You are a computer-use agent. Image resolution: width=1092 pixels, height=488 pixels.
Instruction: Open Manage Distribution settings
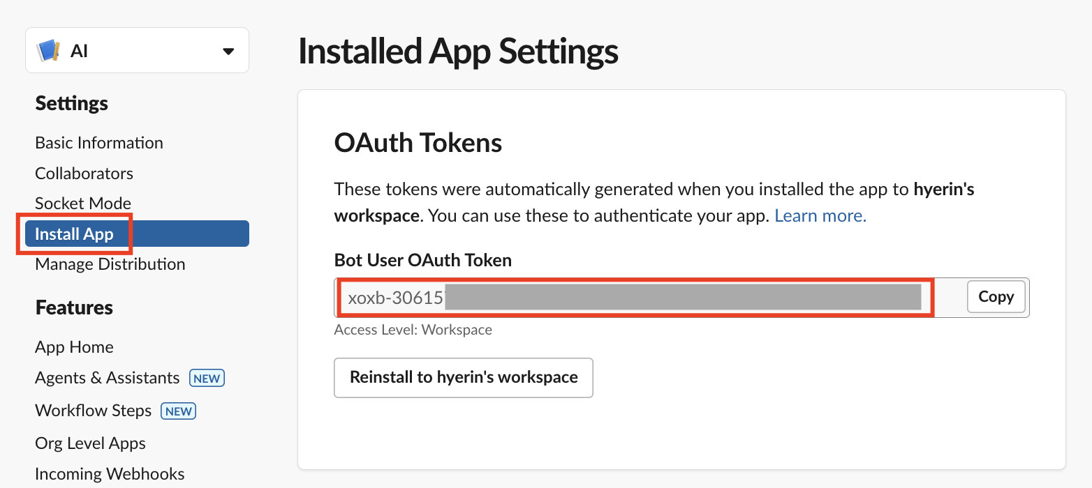coord(110,264)
